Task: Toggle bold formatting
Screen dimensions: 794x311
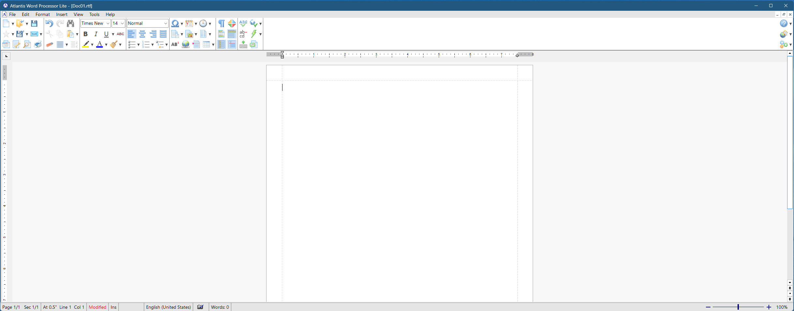Action: tap(85, 34)
